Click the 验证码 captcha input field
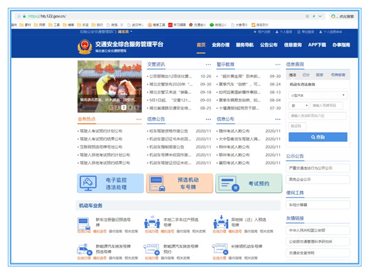 (x=297, y=126)
